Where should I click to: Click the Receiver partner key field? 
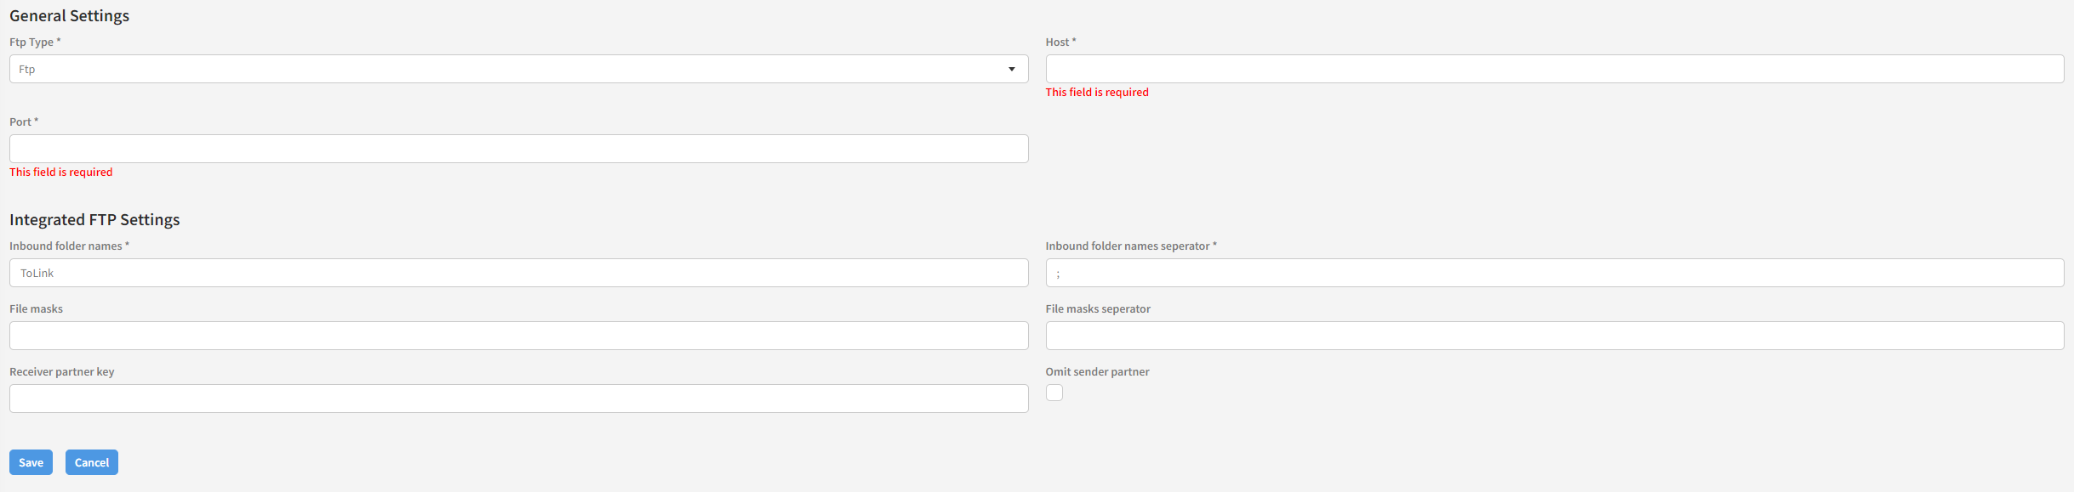[518, 399]
